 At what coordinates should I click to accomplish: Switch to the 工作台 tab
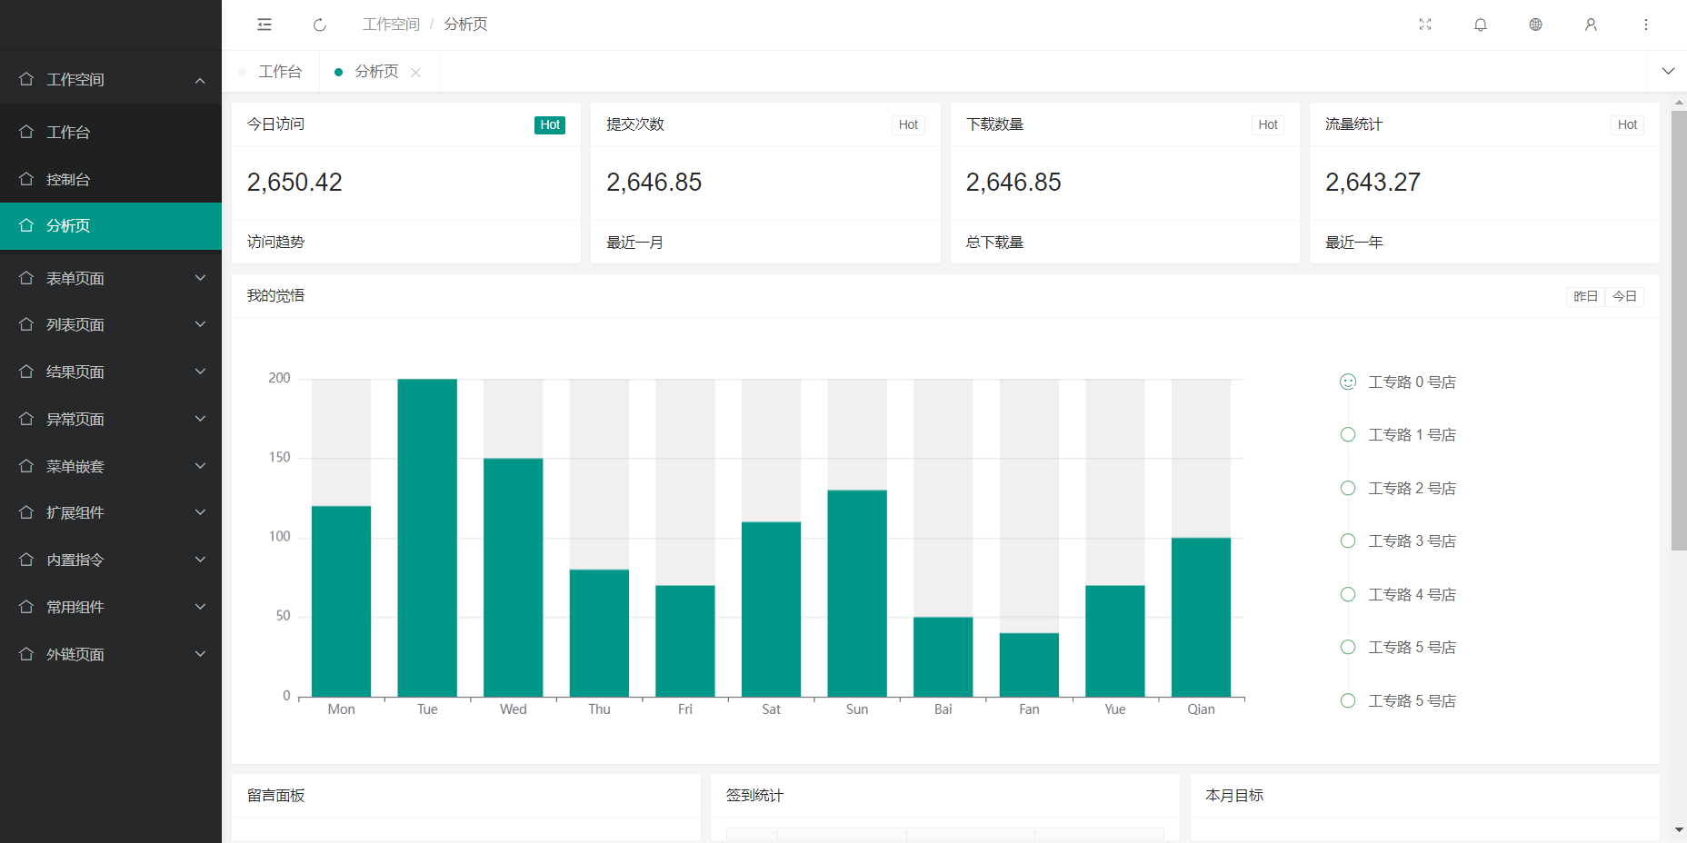pos(280,72)
